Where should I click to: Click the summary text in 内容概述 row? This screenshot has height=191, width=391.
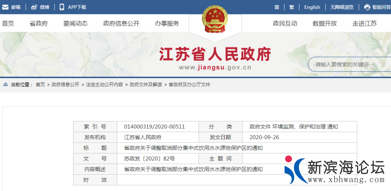coord(193,169)
